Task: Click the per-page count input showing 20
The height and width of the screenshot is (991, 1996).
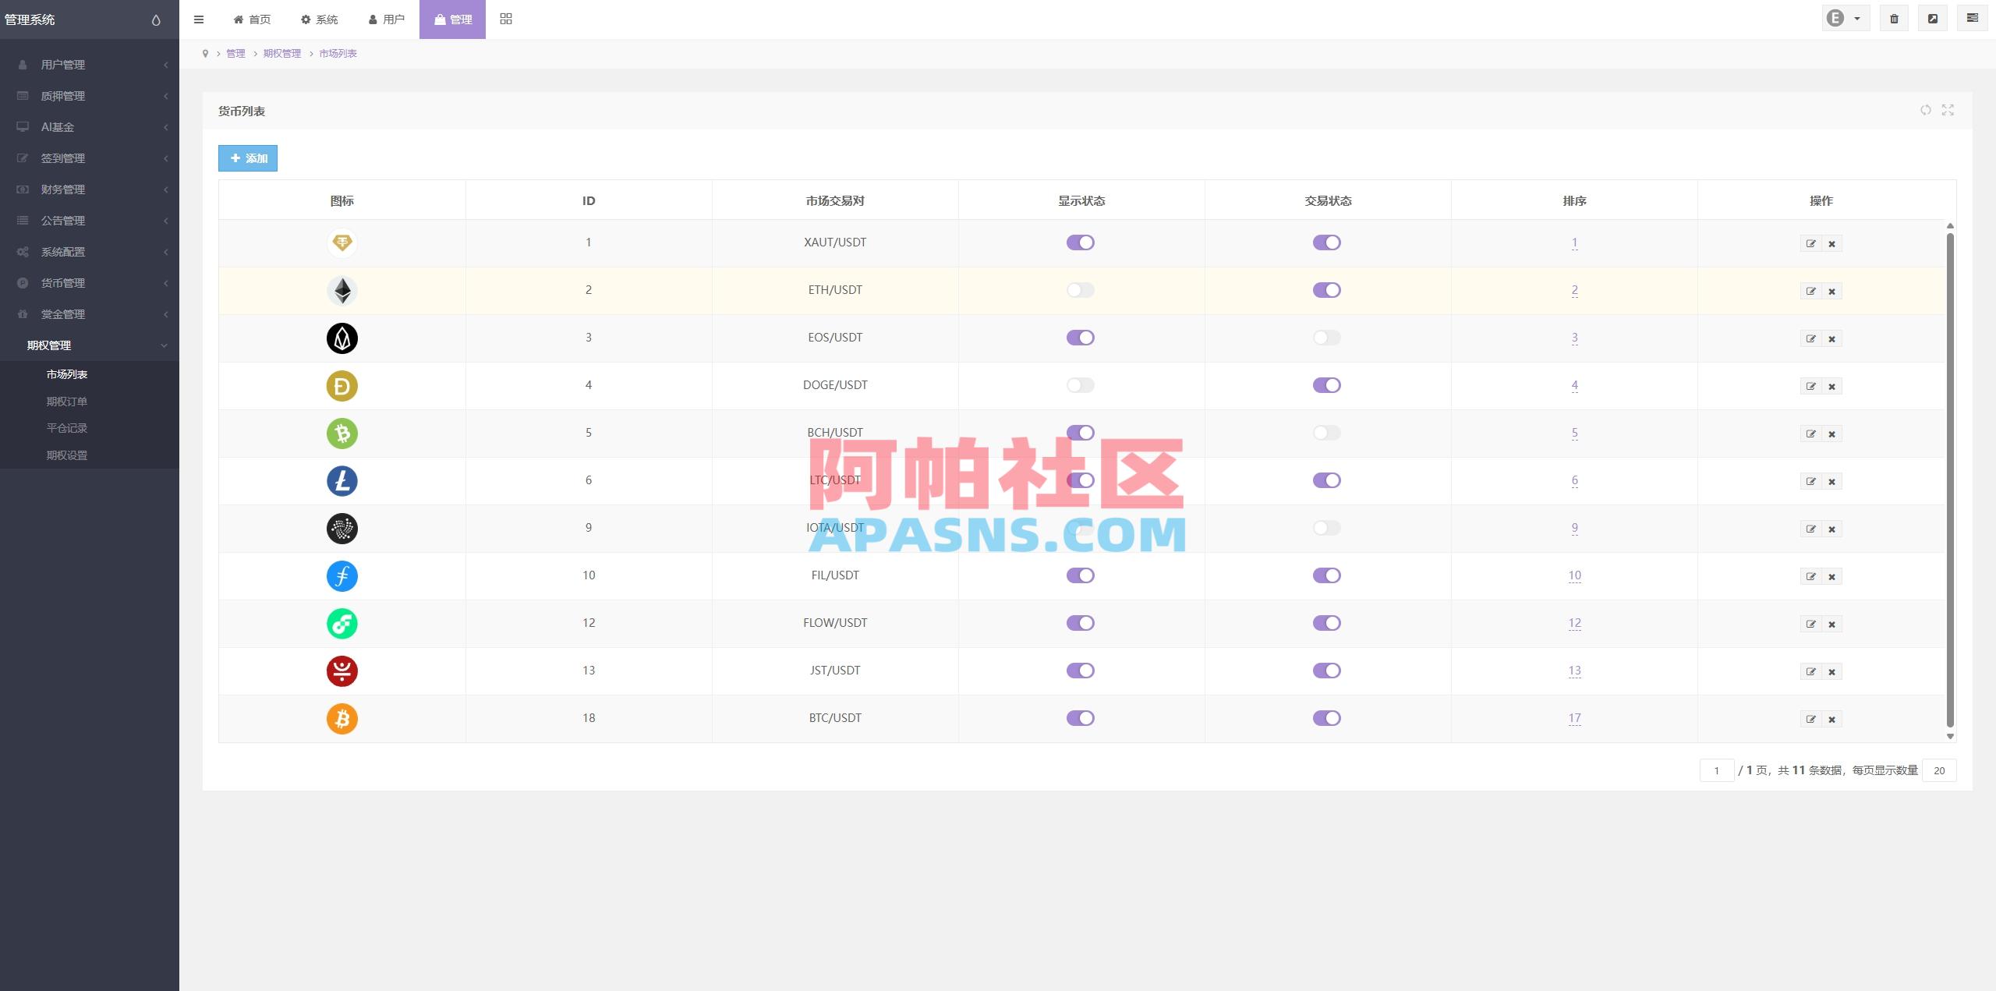Action: 1939,770
